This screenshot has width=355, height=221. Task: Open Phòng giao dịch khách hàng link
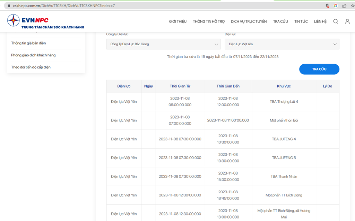tap(33, 55)
